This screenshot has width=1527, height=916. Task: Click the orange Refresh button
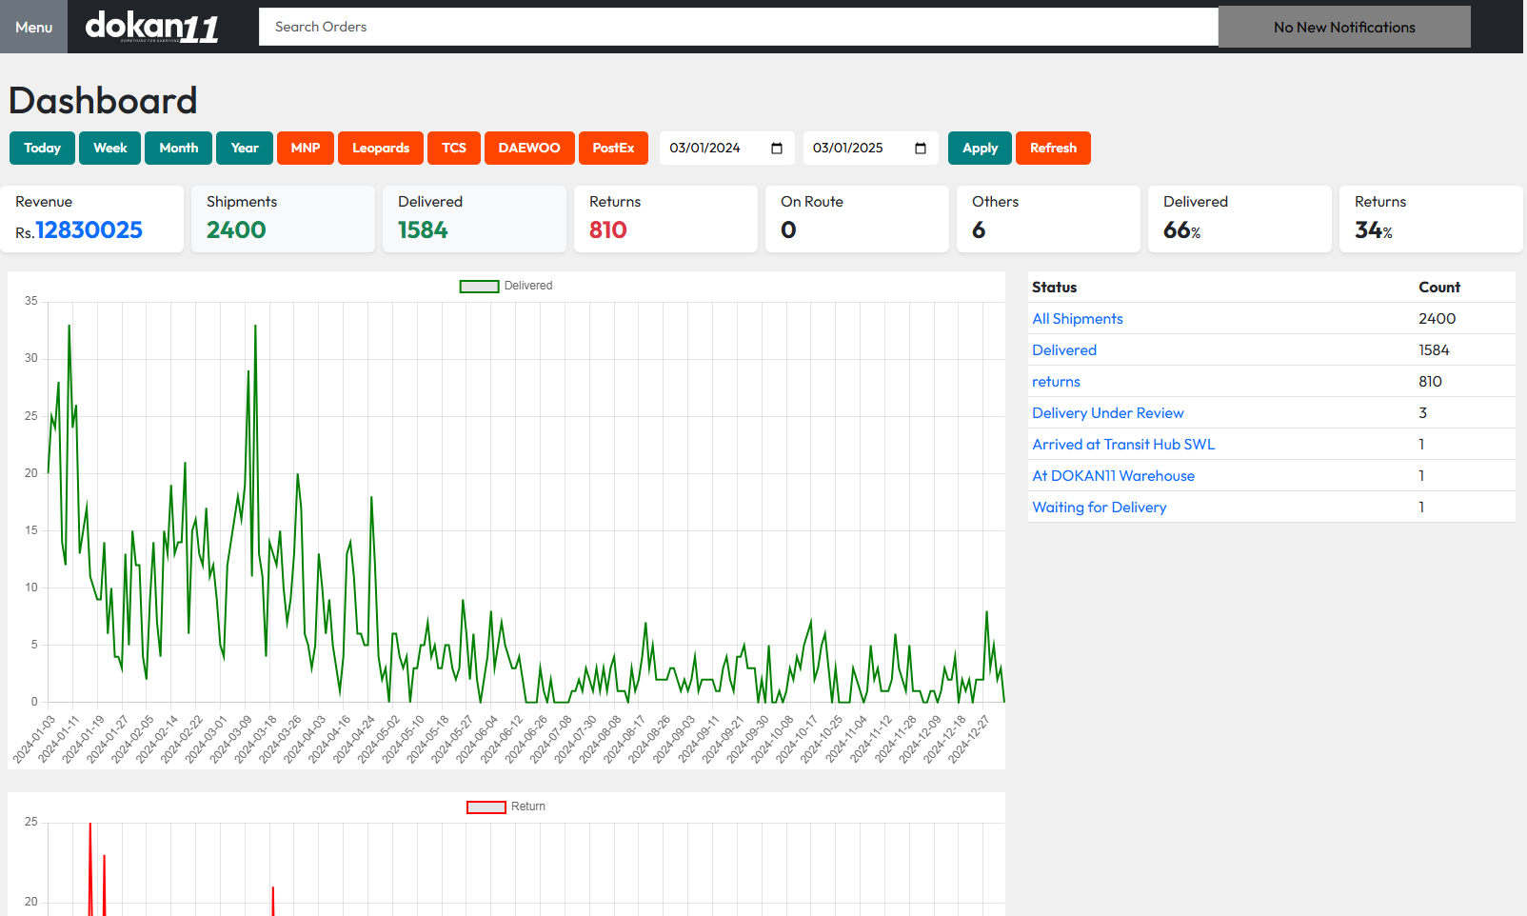click(x=1053, y=149)
